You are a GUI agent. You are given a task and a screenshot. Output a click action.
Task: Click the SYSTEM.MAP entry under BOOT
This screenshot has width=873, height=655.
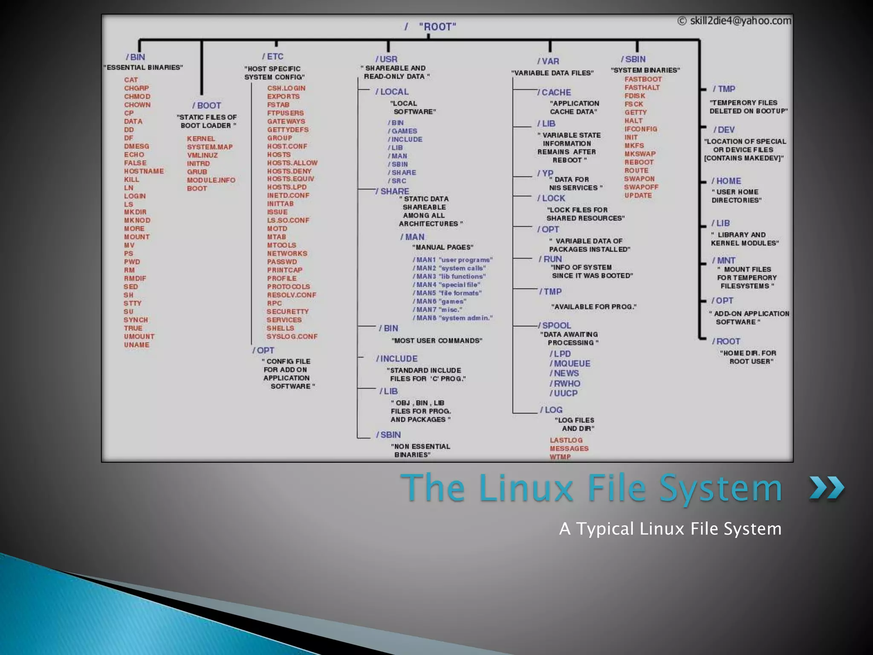tap(210, 147)
